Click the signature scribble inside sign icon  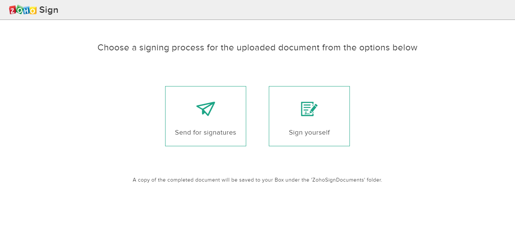pyautogui.click(x=308, y=112)
